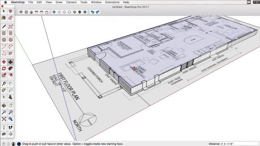
Task: Select the Arc tool
Action: [x=4, y=47]
